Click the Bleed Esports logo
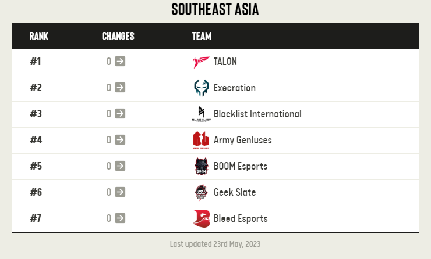Screen dimensions: 431x259 (x=202, y=218)
